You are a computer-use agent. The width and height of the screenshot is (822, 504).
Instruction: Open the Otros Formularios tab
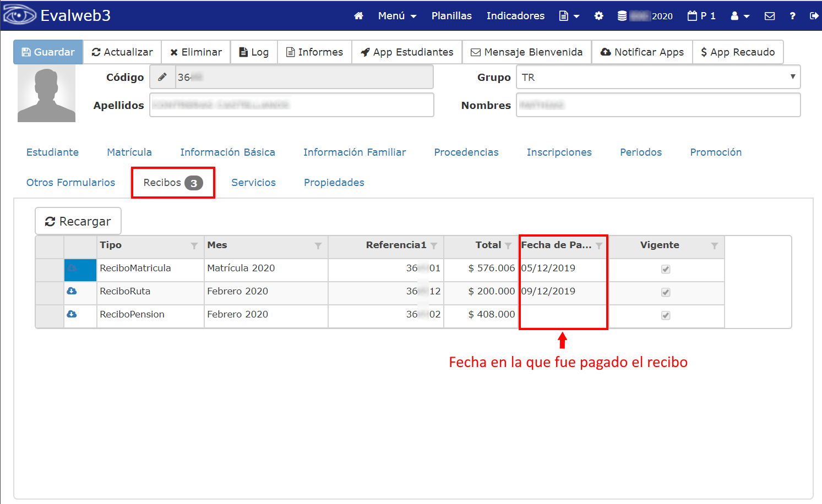(x=70, y=183)
